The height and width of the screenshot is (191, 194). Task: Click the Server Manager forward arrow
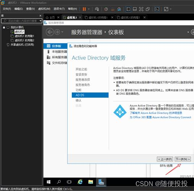57,32
